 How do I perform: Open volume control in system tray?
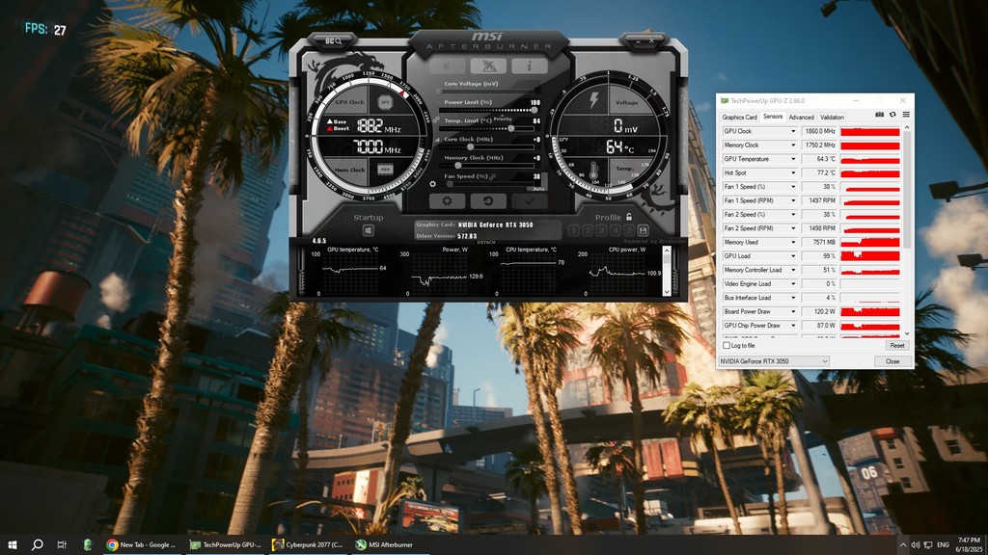click(915, 545)
